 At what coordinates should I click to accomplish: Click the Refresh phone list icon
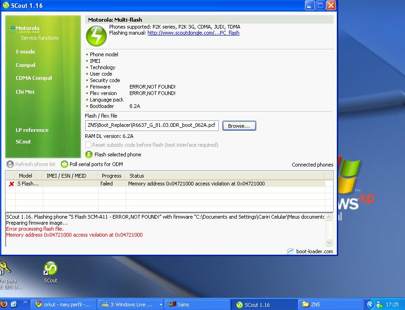pos(10,164)
